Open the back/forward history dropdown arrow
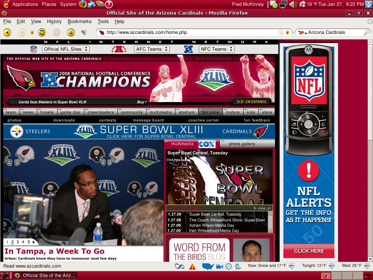373x280 pixels. click(x=32, y=32)
